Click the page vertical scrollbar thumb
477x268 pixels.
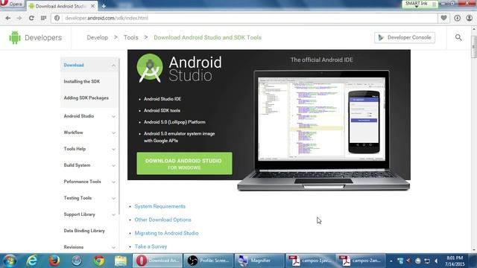coord(474,46)
